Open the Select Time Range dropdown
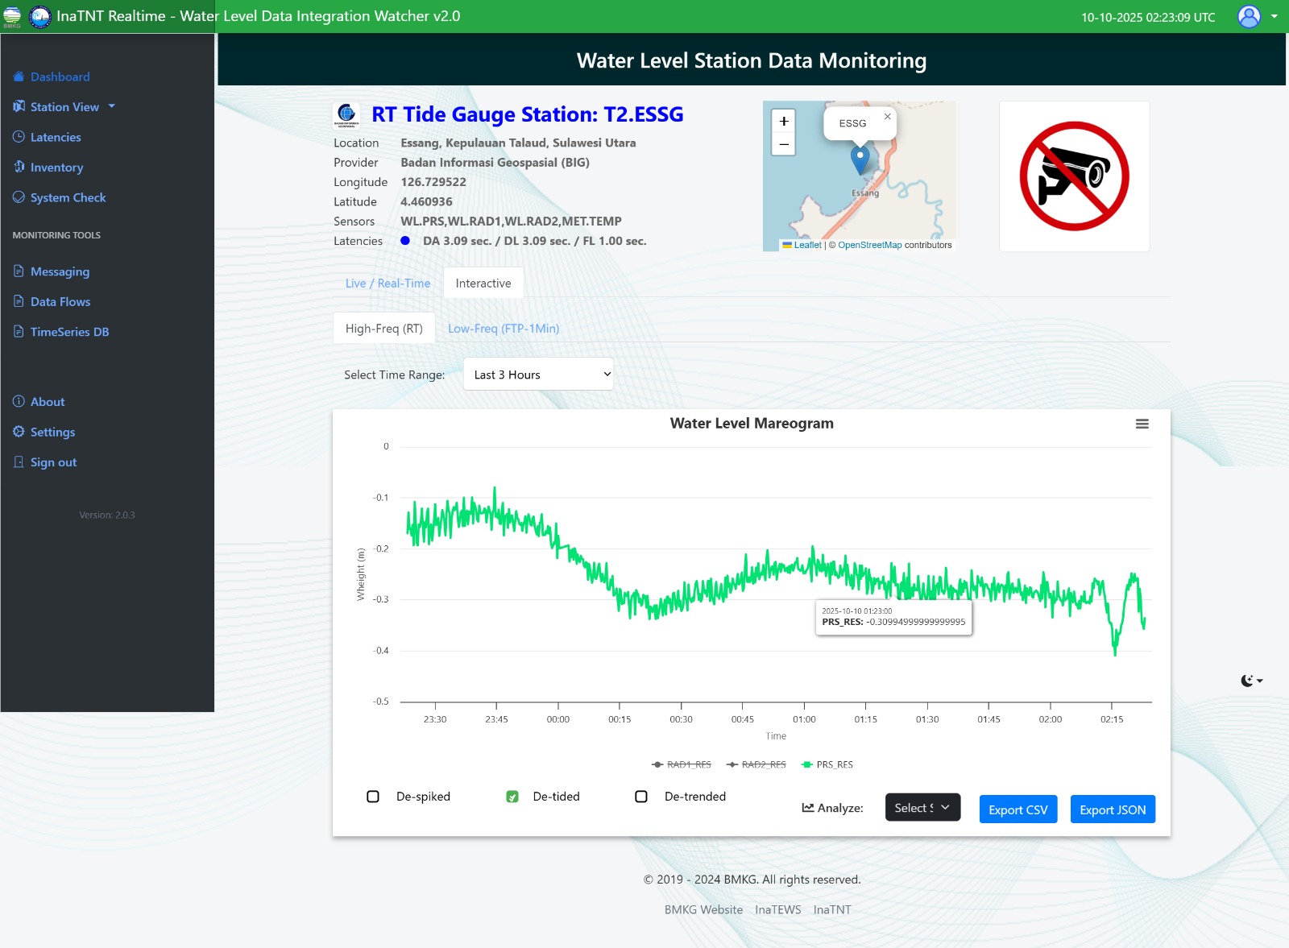The width and height of the screenshot is (1289, 948). (538, 375)
